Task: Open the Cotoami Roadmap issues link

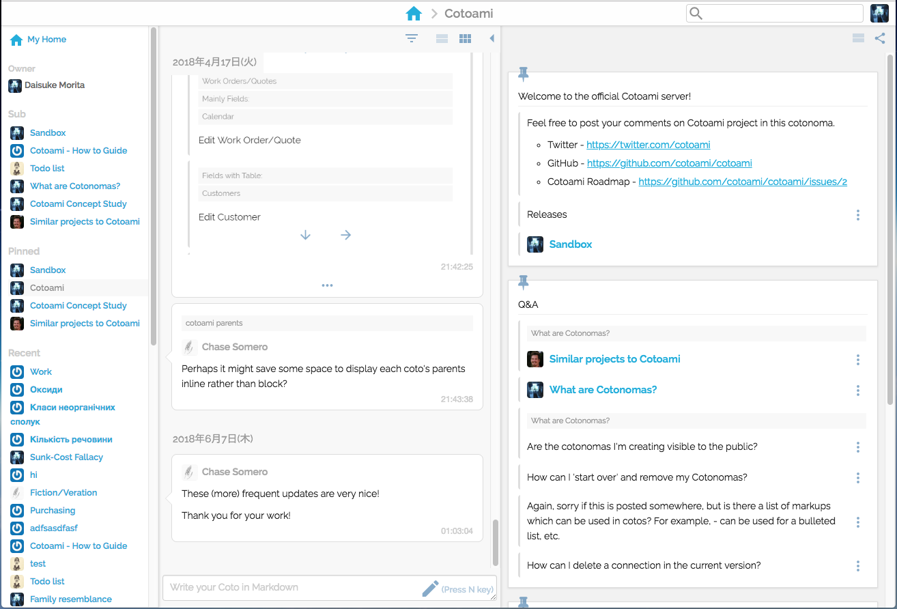Action: [743, 182]
